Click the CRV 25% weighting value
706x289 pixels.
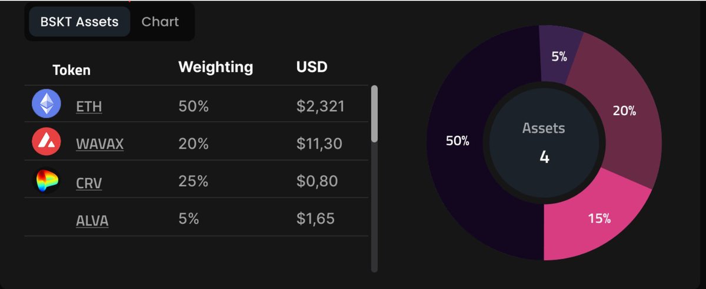pos(194,181)
